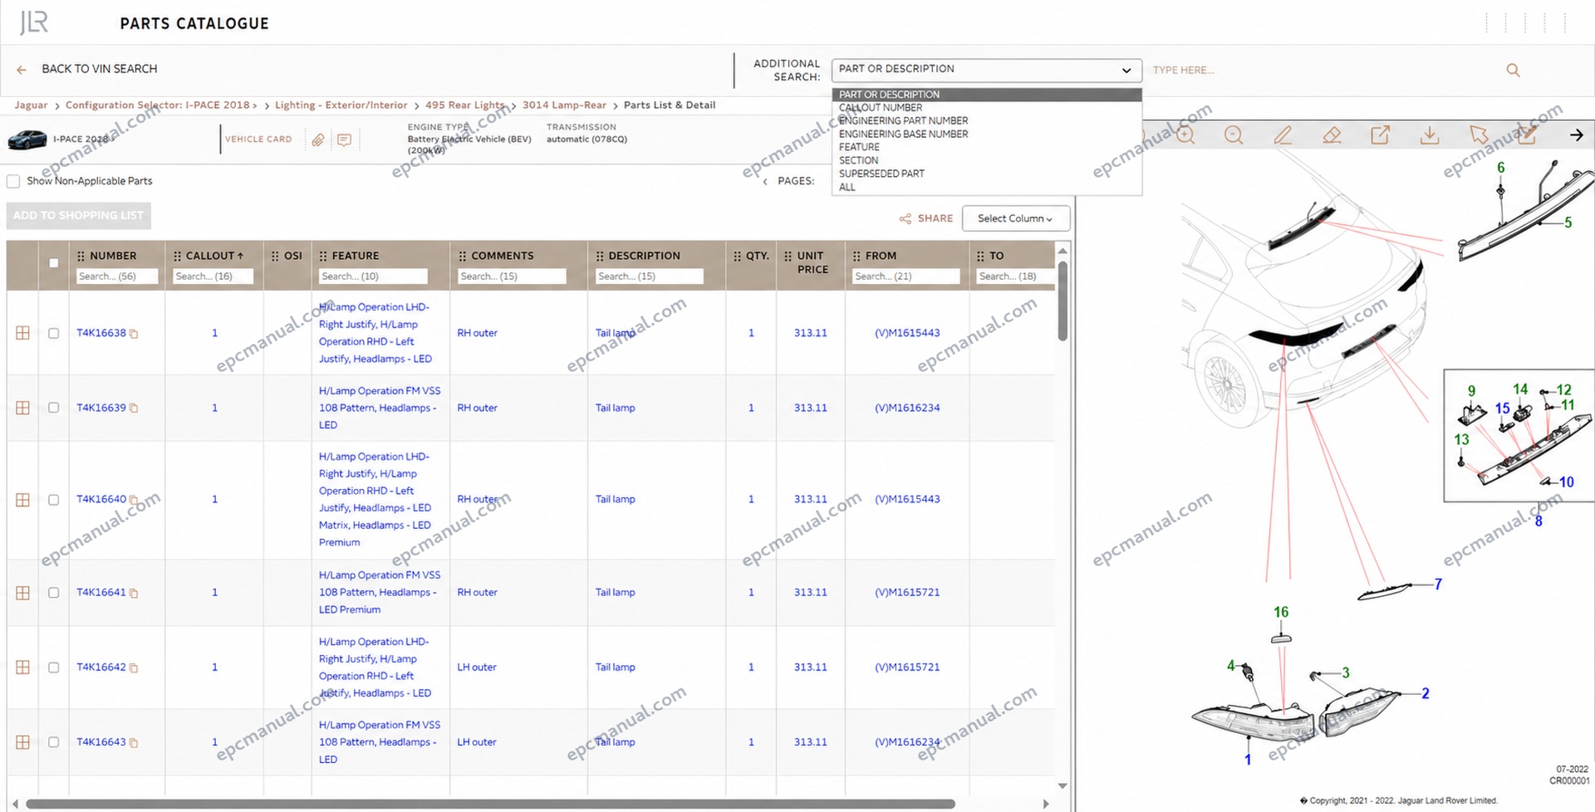1595x812 pixels.
Task: Select the pencil draw tool
Action: 1283,135
